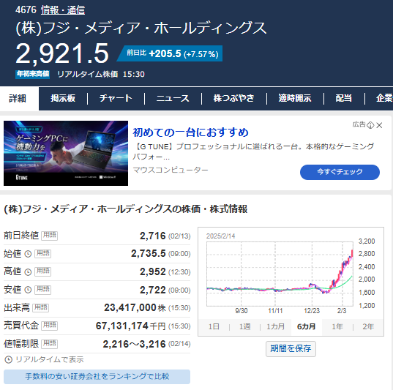
Task: Set chart period to 1カ月
Action: pyautogui.click(x=275, y=326)
